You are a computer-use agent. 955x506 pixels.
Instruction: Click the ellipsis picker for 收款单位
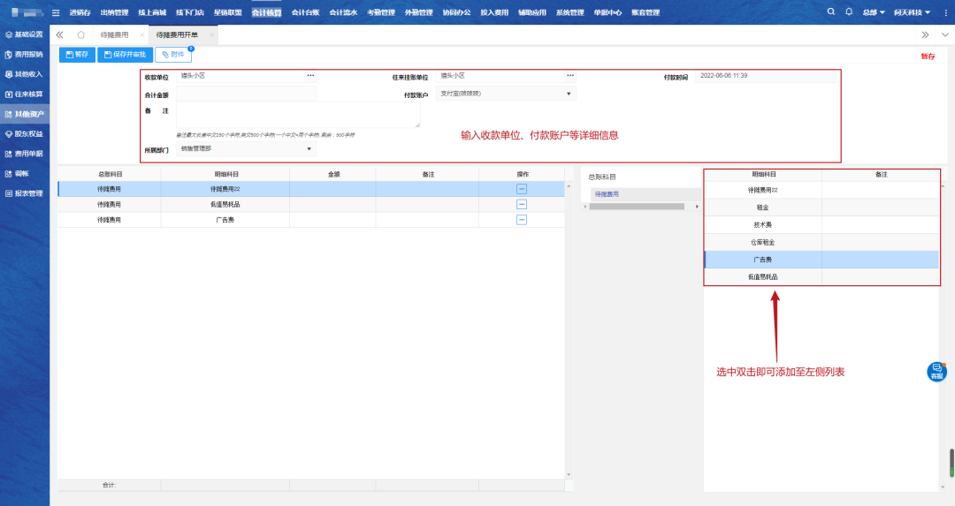click(x=310, y=76)
